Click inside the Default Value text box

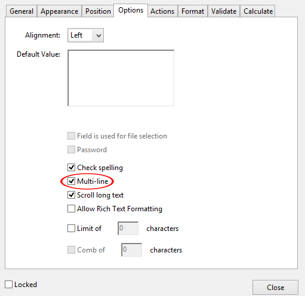click(x=121, y=78)
